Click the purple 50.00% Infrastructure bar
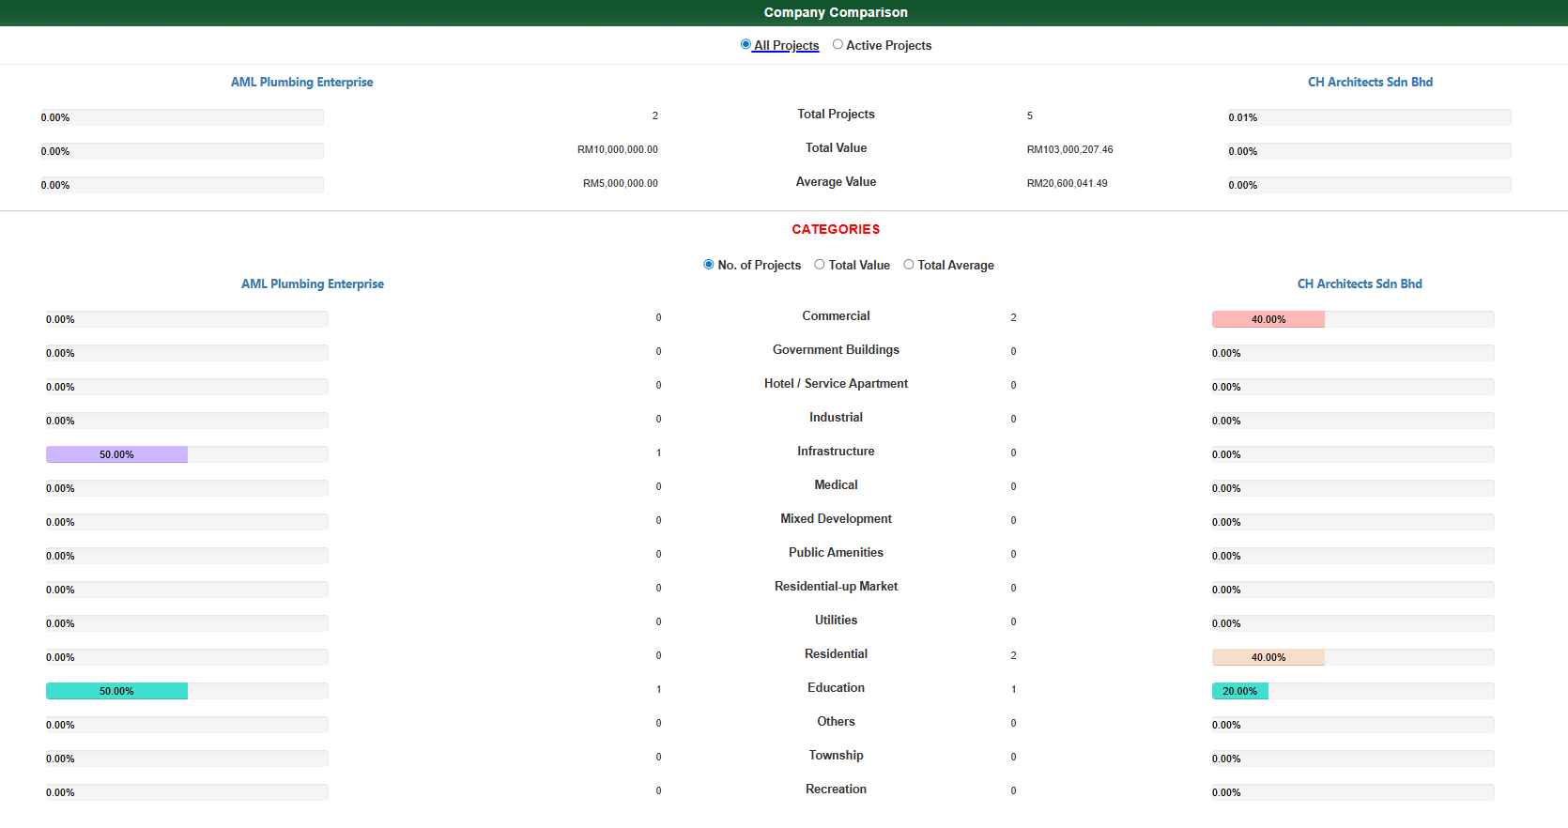Screen dimensions: 1568x828 click(x=117, y=454)
